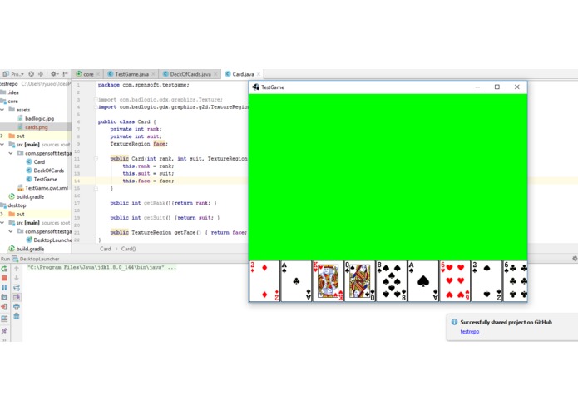578x411 pixels.
Task: Toggle soft-wrap in the console
Action: click(17, 288)
